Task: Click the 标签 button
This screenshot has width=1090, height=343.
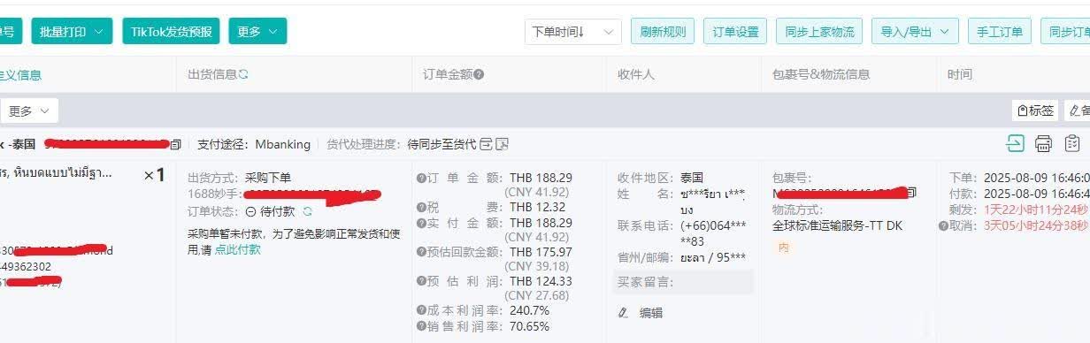Action: click(1035, 111)
